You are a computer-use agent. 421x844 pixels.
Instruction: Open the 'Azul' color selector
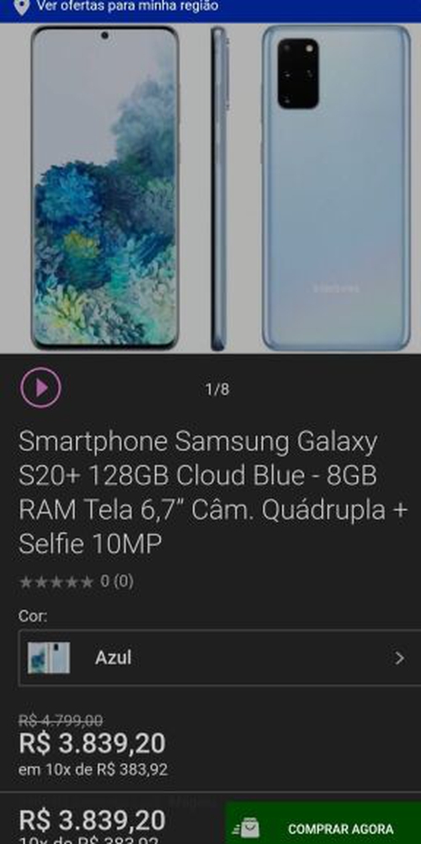pyautogui.click(x=220, y=658)
